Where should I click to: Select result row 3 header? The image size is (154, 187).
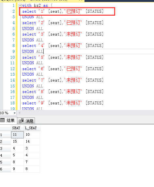pyautogui.click(x=5, y=148)
